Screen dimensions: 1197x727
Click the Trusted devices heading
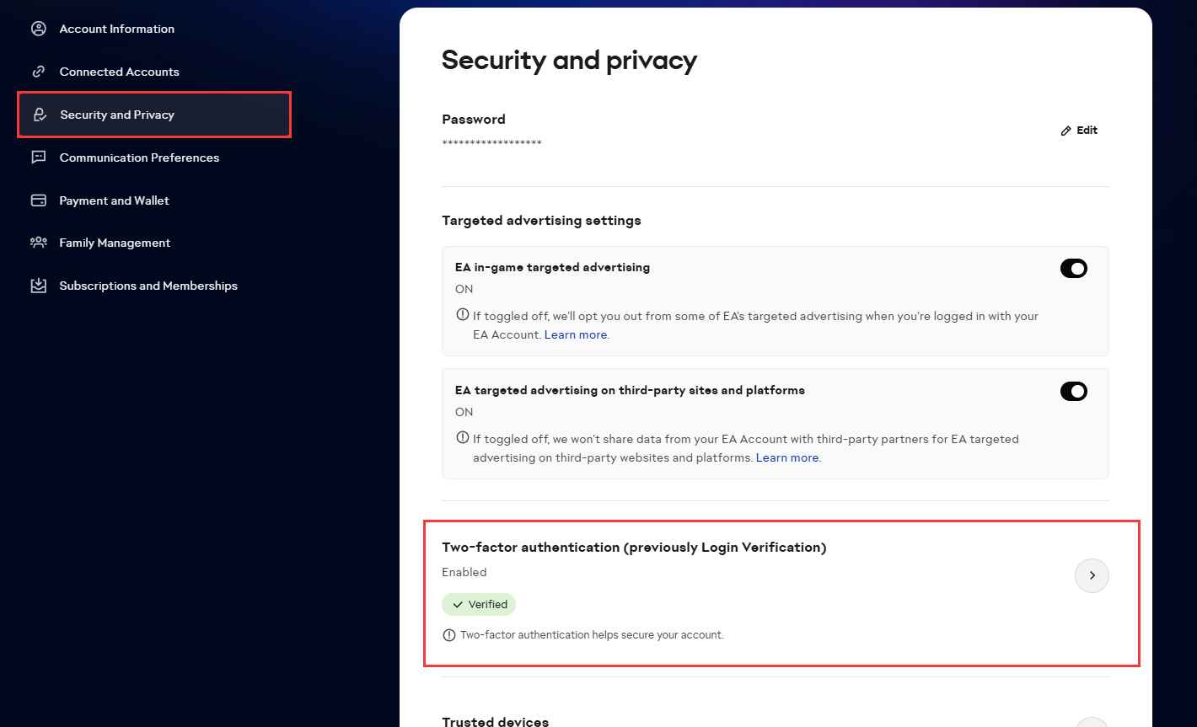(495, 721)
